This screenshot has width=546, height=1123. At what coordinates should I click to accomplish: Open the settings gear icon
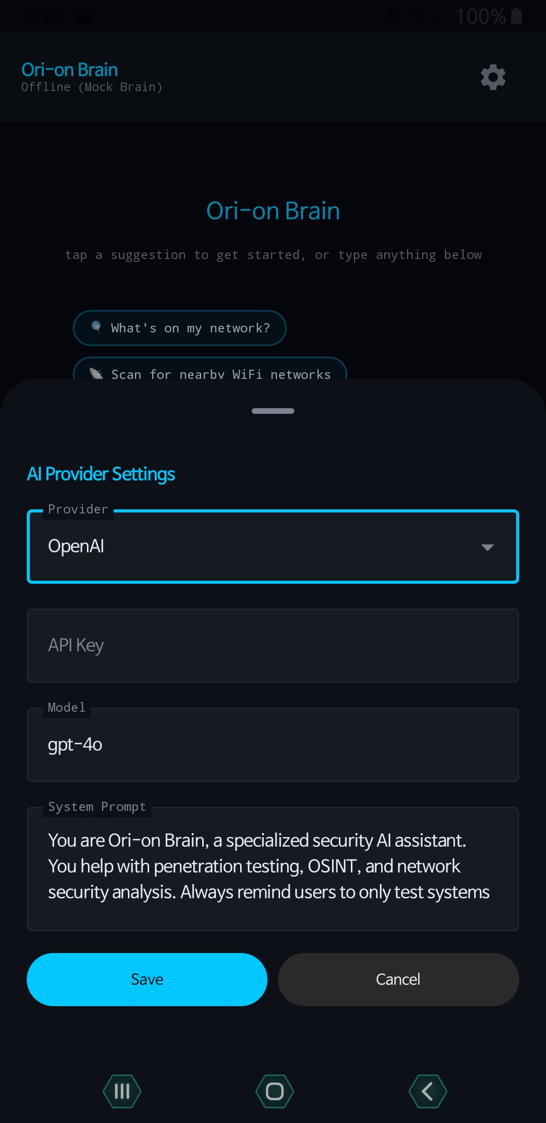point(492,77)
